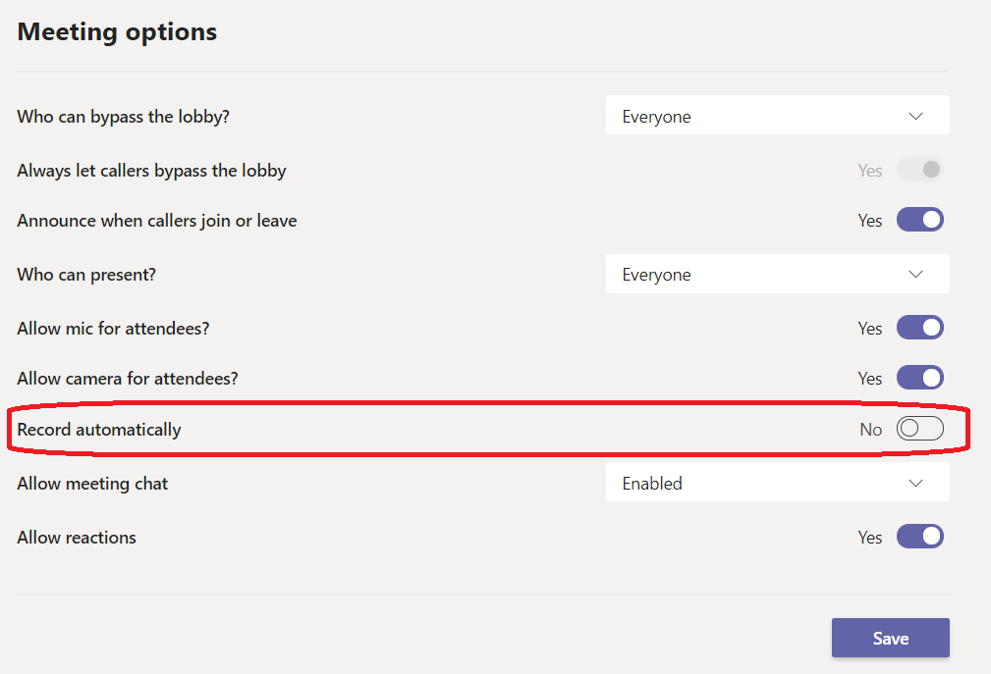Click chevron arrow beside 'Enabled' chat option
Image resolution: width=991 pixels, height=674 pixels.
click(915, 483)
